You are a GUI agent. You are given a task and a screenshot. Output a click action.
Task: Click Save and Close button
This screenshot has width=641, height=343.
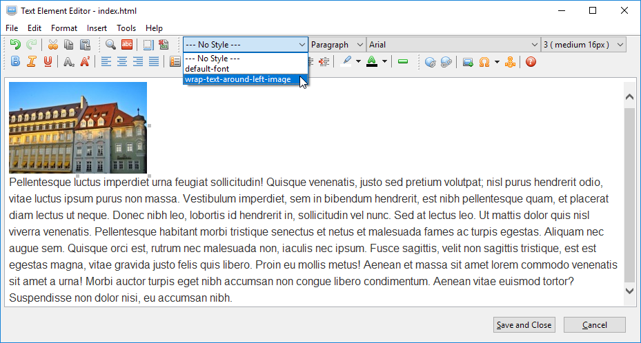click(524, 324)
